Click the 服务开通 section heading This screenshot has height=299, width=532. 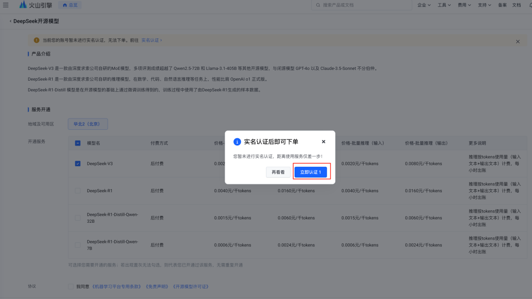[x=41, y=110]
